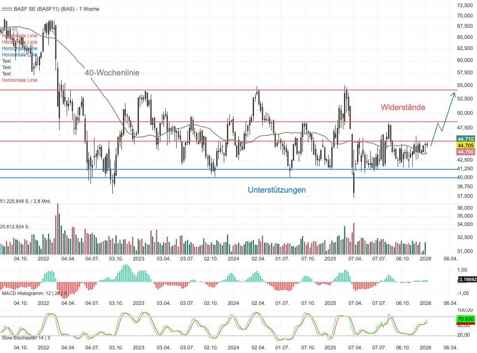477x353 pixels.
Task: Click the red 44,700 price tag
Action: pyautogui.click(x=465, y=152)
